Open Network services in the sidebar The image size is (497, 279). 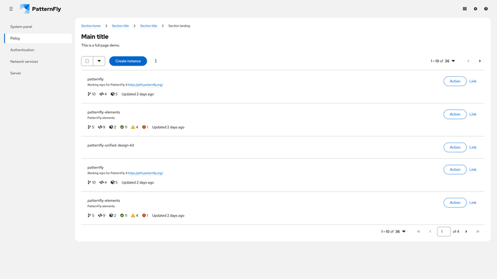coord(24,61)
